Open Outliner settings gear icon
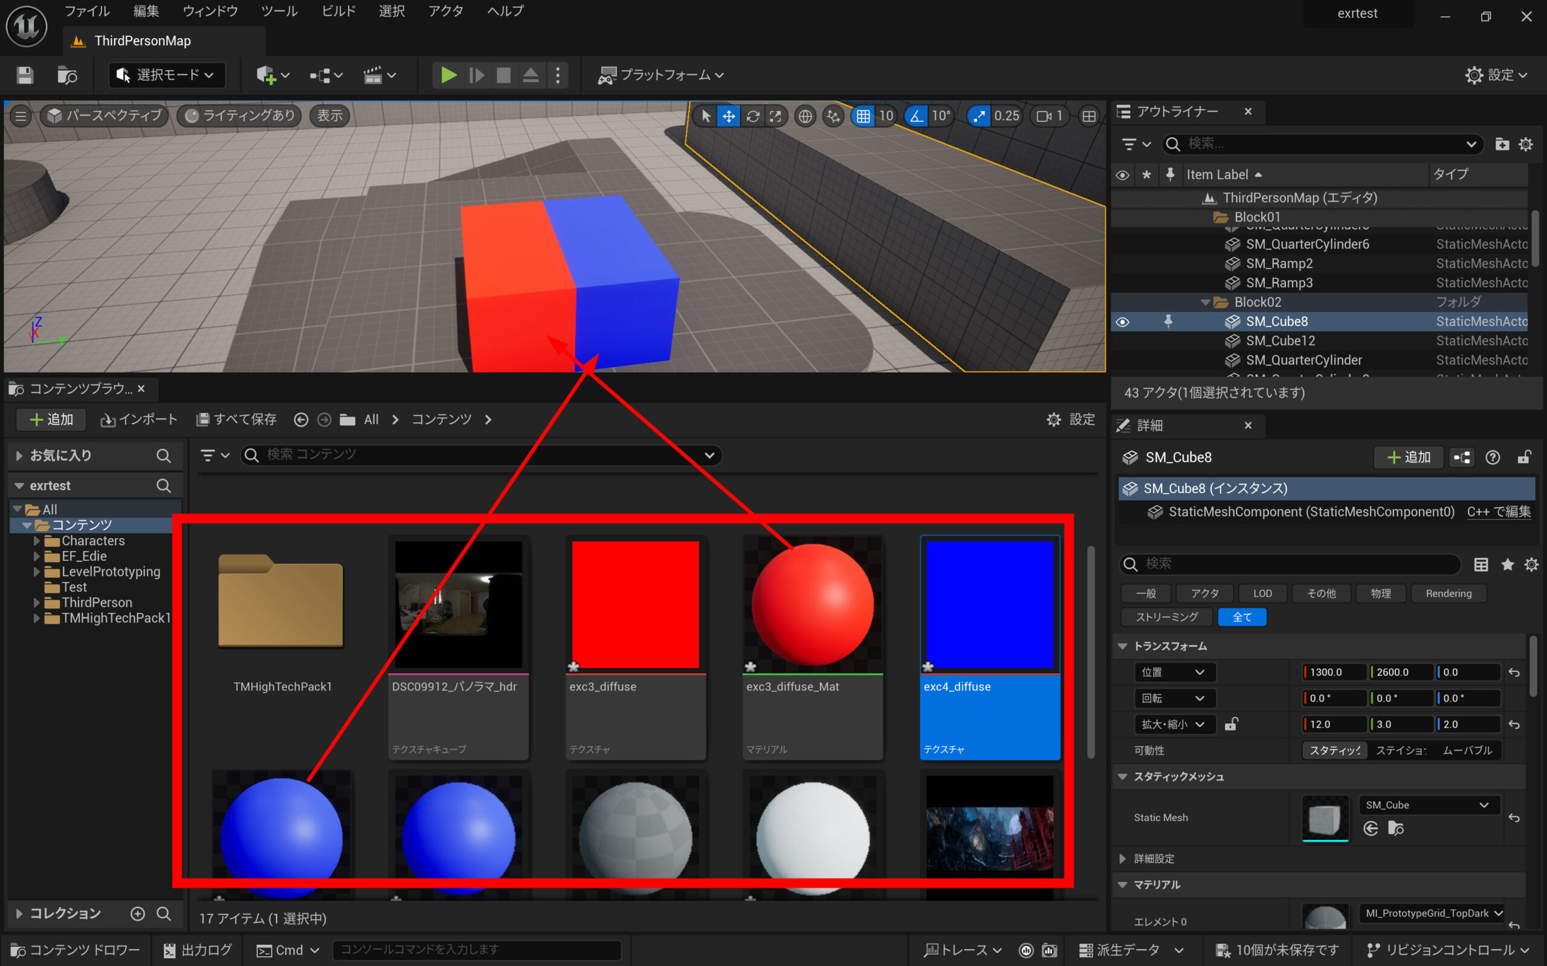Screen dimensions: 1547x966 [x=1525, y=144]
